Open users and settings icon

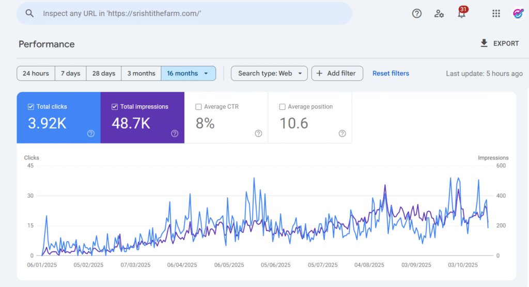(439, 13)
